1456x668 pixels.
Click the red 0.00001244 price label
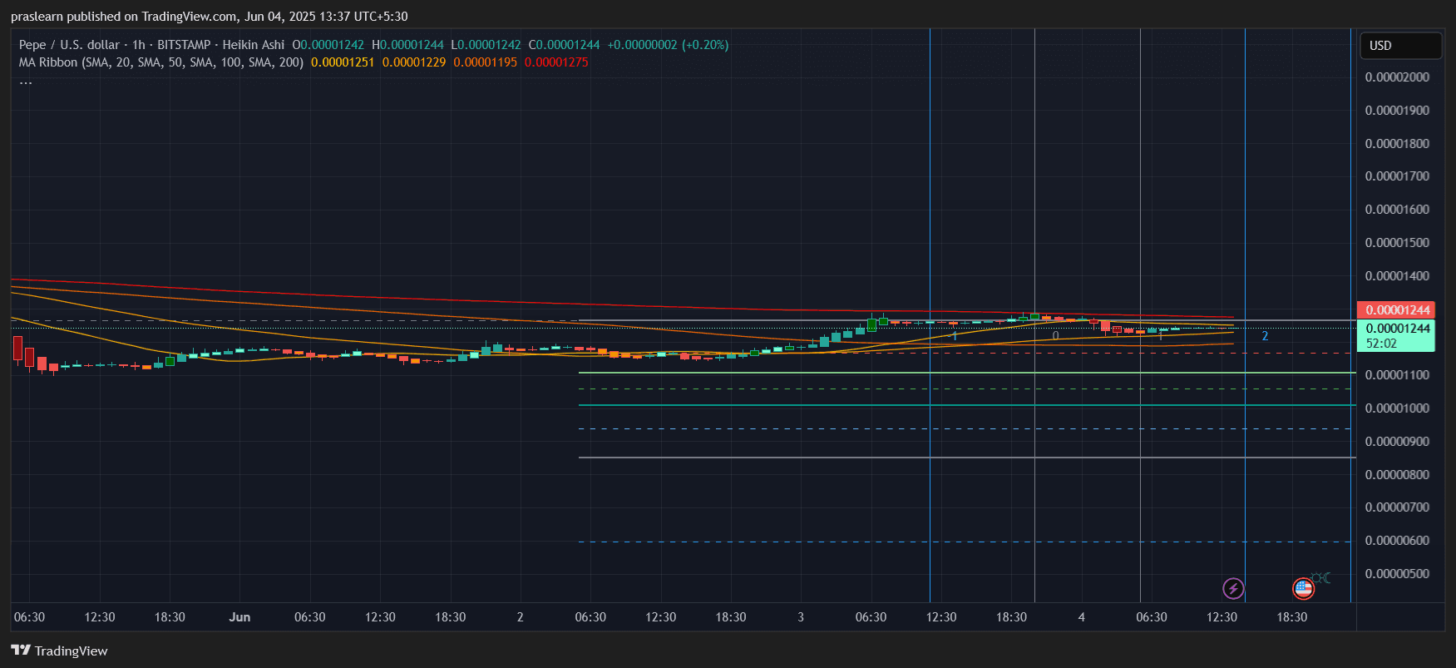[x=1397, y=309]
